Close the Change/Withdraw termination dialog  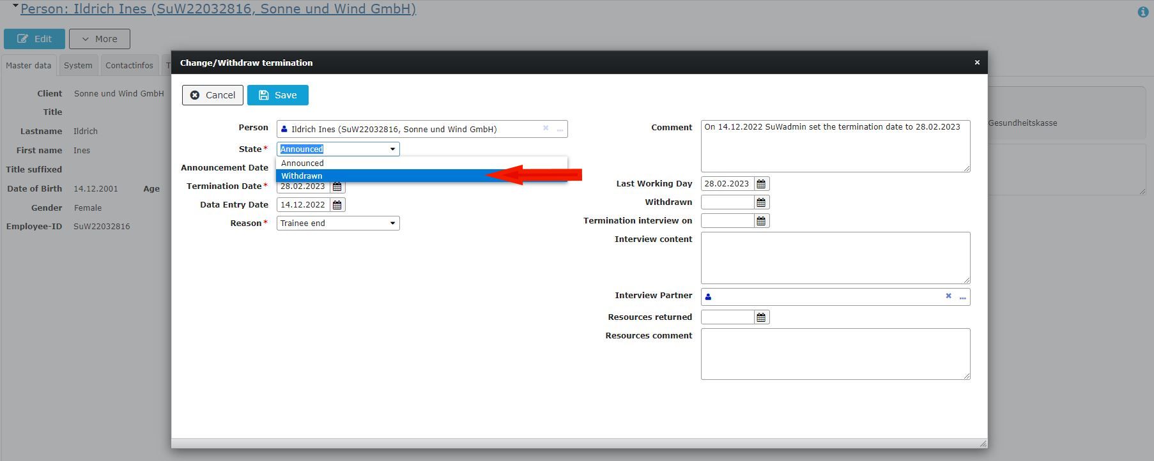pos(976,63)
